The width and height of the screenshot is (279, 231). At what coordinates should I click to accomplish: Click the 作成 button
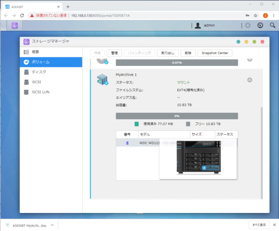tap(97, 53)
